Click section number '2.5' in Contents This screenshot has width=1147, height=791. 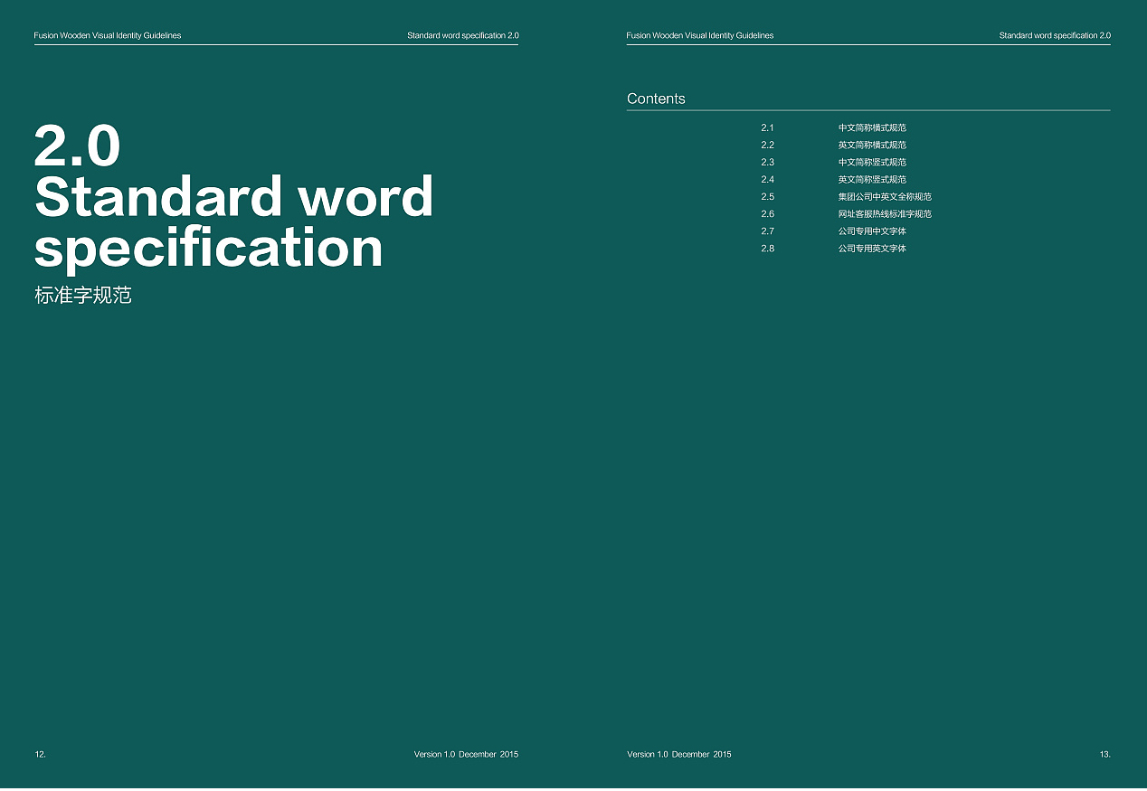click(x=767, y=196)
